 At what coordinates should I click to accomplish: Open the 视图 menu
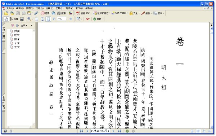30,8
